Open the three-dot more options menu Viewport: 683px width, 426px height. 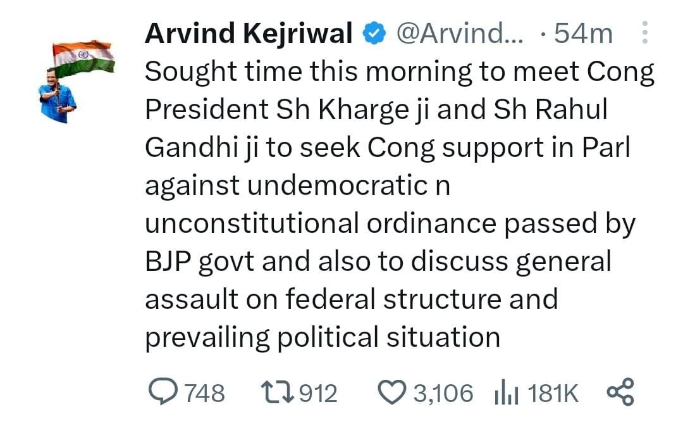pos(644,33)
